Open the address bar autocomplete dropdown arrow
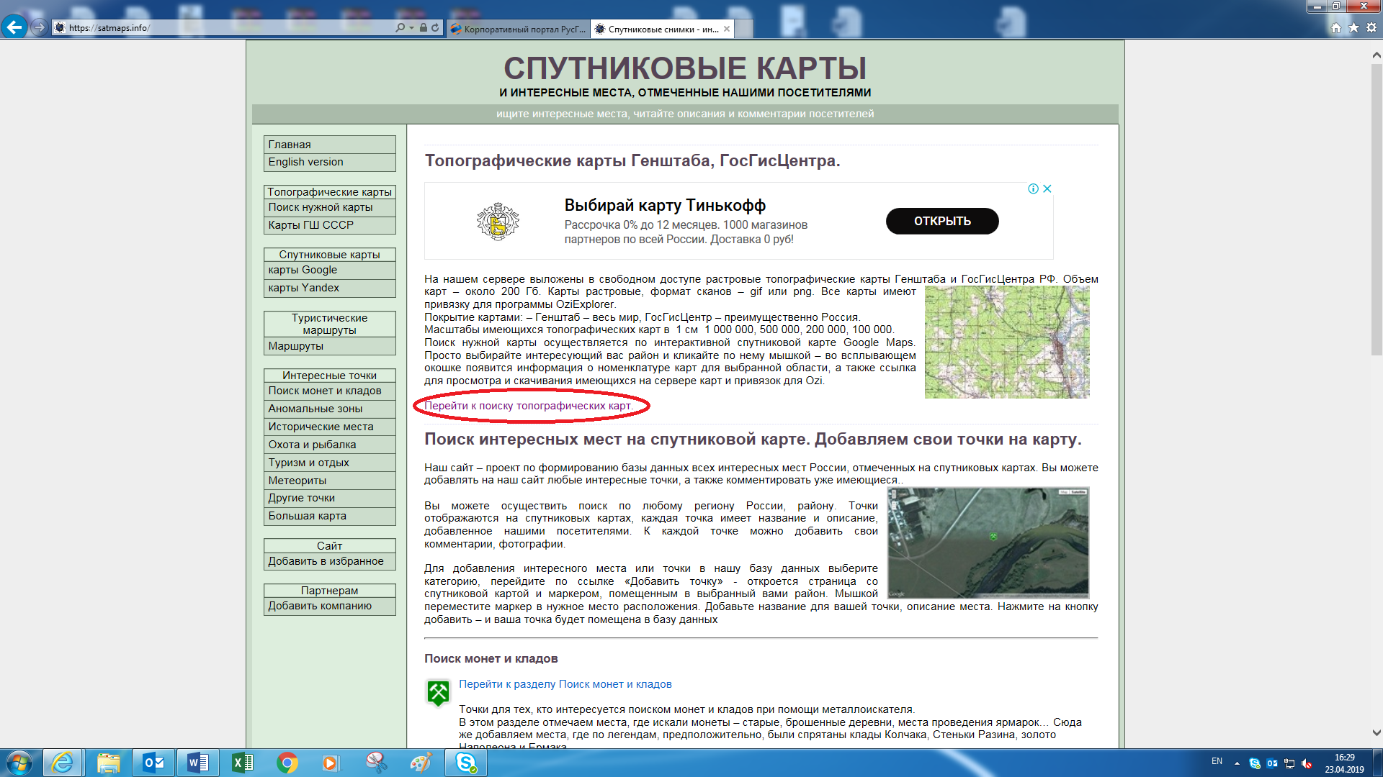The width and height of the screenshot is (1383, 777). click(411, 27)
